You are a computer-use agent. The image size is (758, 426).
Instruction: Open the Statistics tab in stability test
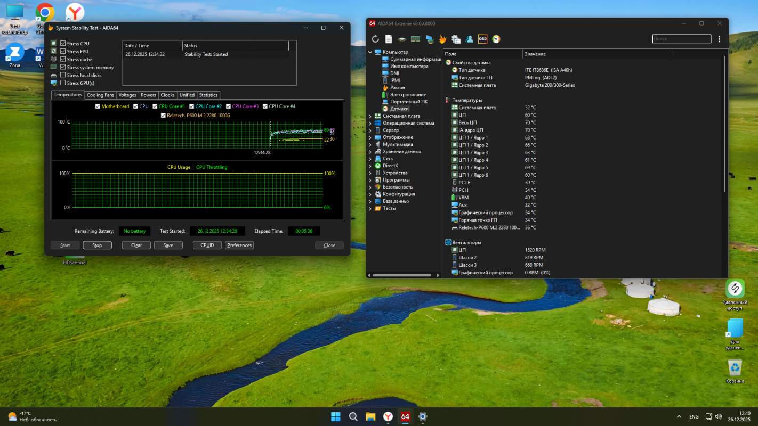[208, 95]
